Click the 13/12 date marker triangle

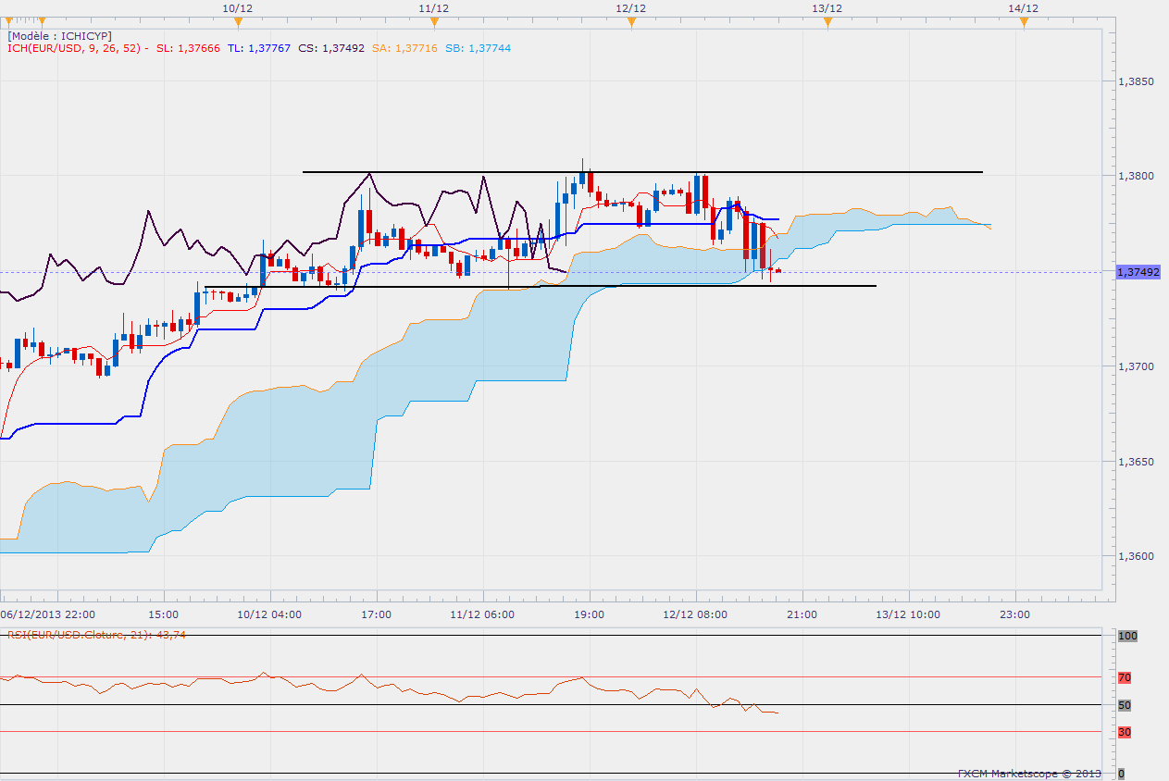827,21
